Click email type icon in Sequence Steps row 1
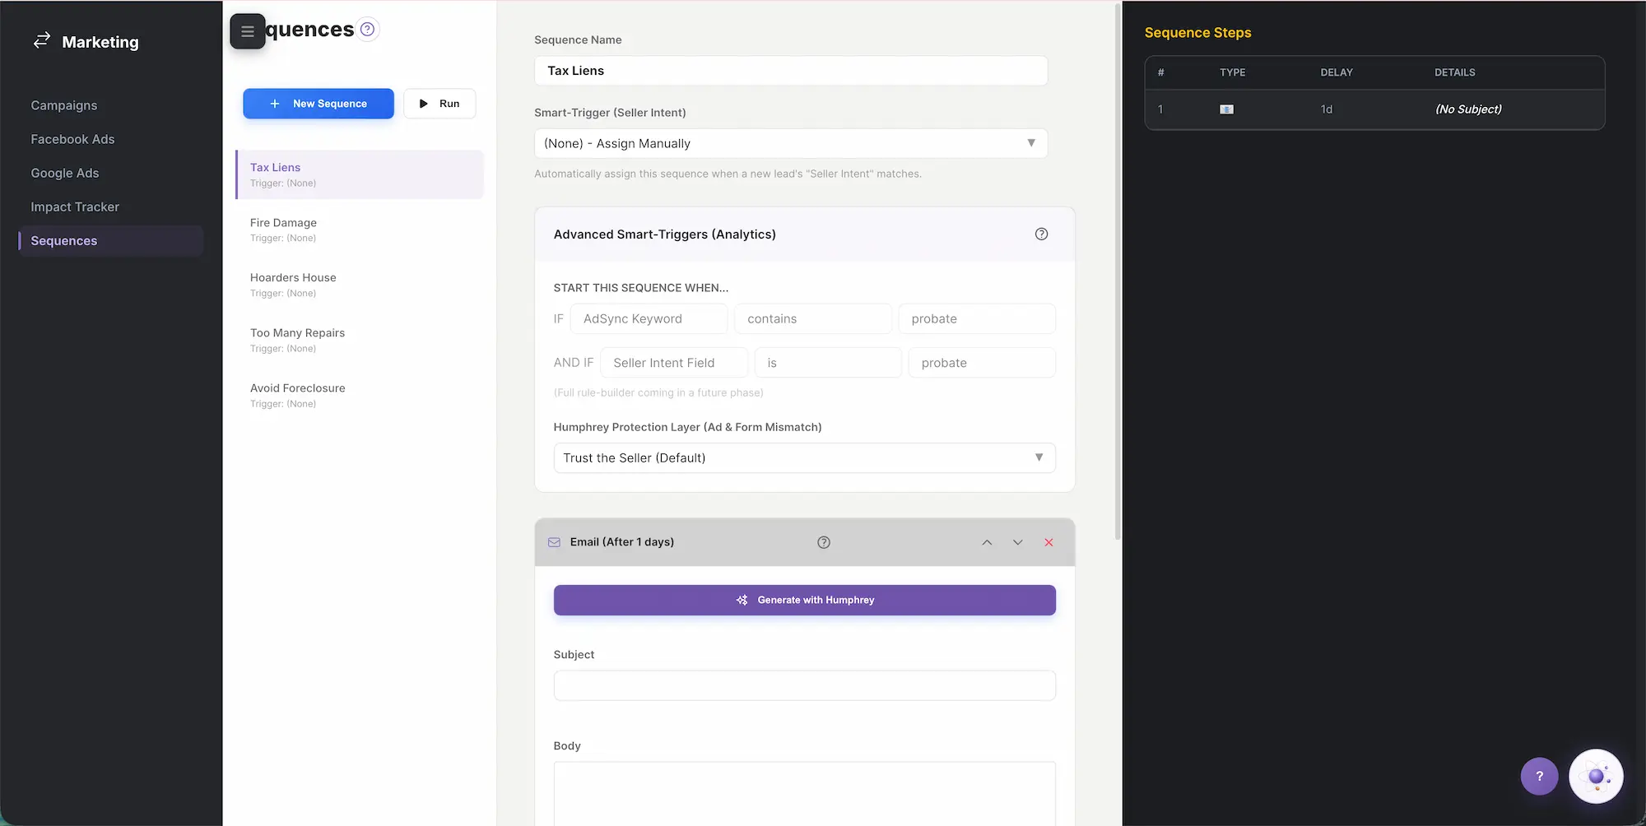This screenshot has width=1646, height=826. (x=1226, y=109)
